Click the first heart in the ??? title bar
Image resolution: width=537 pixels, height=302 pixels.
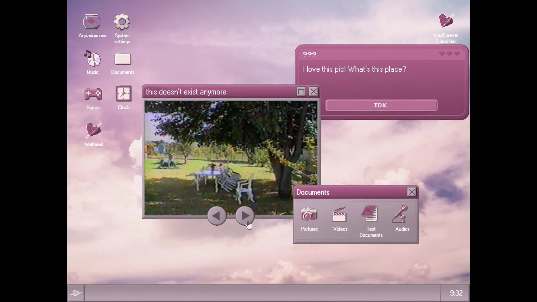point(442,54)
